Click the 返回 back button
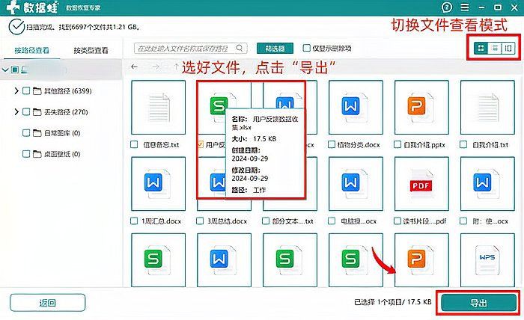This screenshot has height=320, width=524. 47,303
